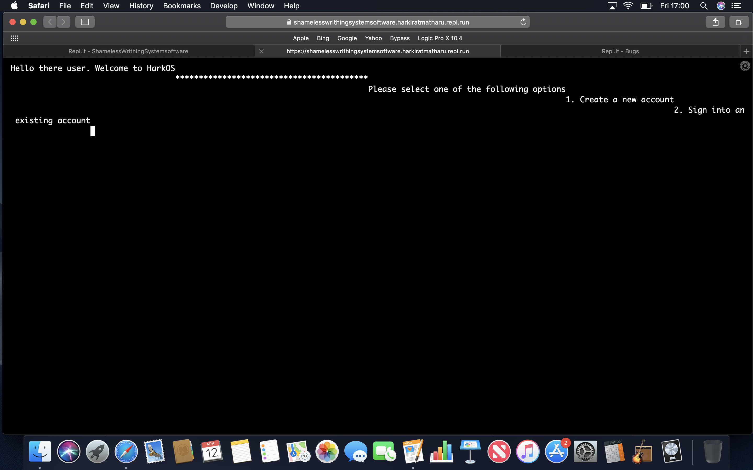Open Reminders icon in Dock
Image resolution: width=753 pixels, height=470 pixels.
pyautogui.click(x=270, y=451)
